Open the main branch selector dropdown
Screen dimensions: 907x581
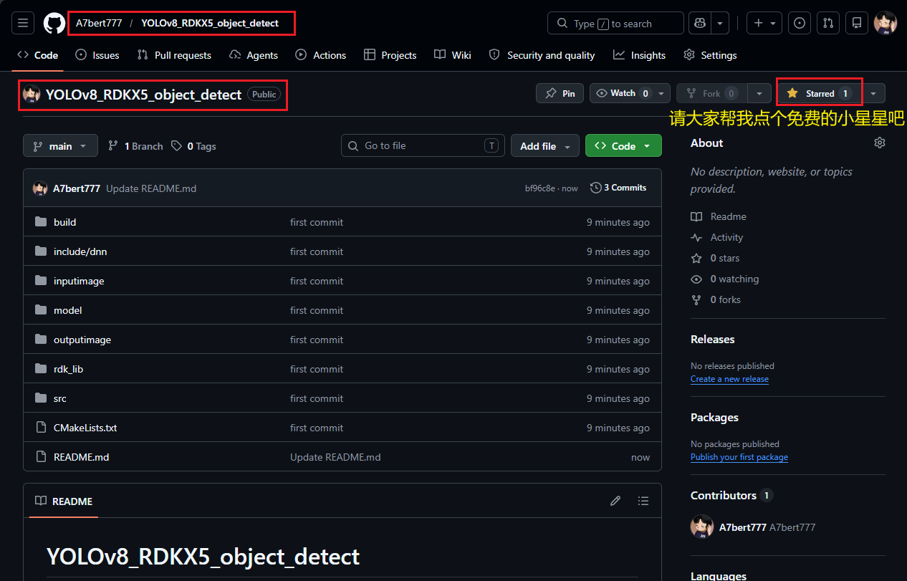pyautogui.click(x=60, y=145)
